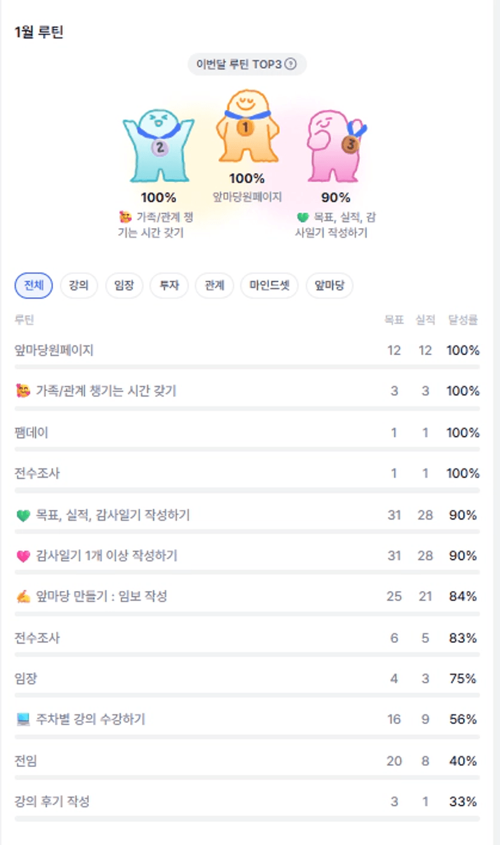Switch to the 임장 filter tab

[124, 286]
